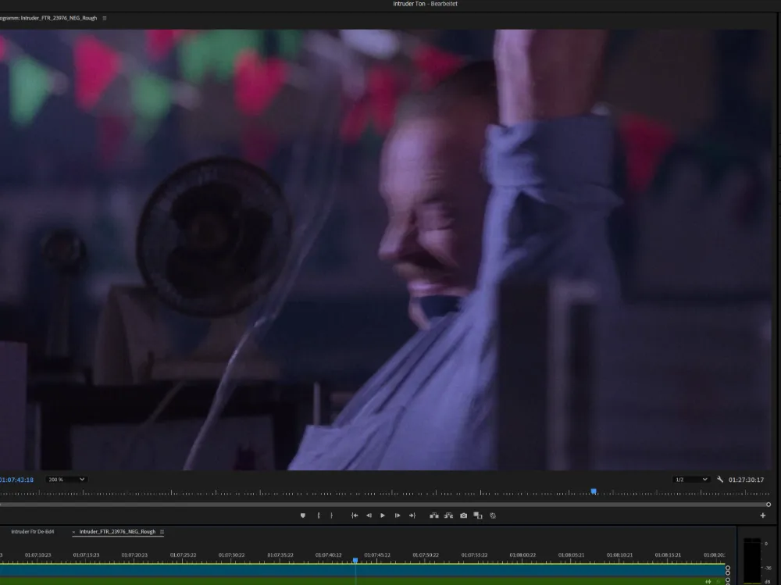781x585 pixels.
Task: Click the Mark Out bracket icon
Action: [331, 515]
